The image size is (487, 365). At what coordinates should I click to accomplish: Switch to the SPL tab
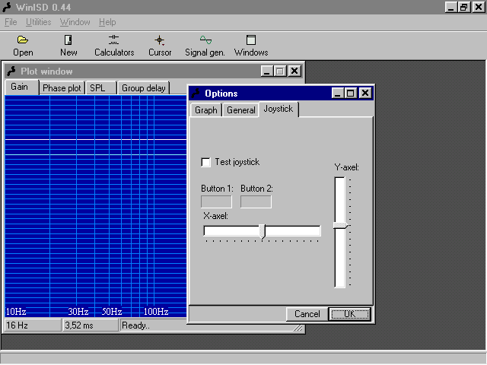pos(100,88)
